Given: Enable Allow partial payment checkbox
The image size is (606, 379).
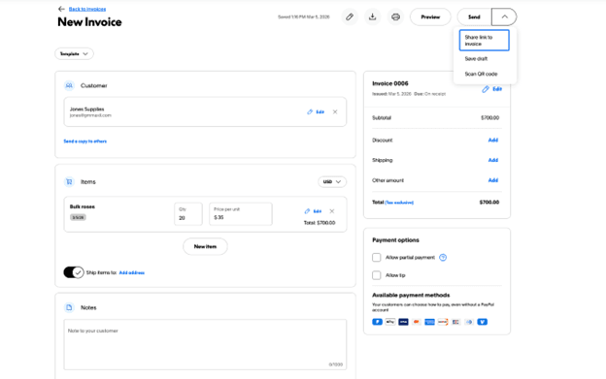Looking at the screenshot, I should (x=377, y=257).
